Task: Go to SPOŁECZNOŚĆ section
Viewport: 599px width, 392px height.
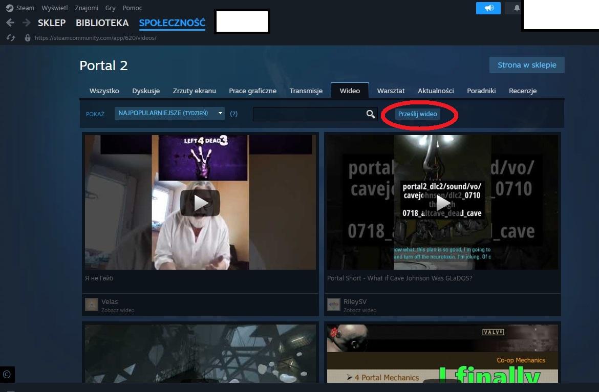Action: tap(172, 23)
